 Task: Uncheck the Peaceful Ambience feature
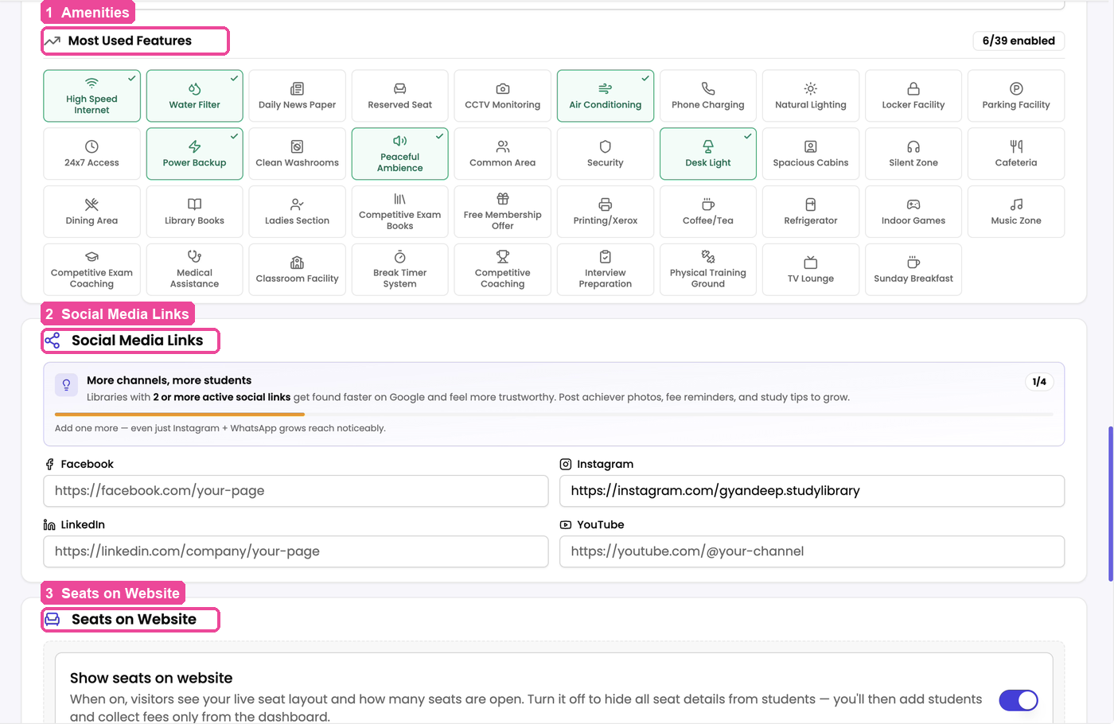point(400,154)
